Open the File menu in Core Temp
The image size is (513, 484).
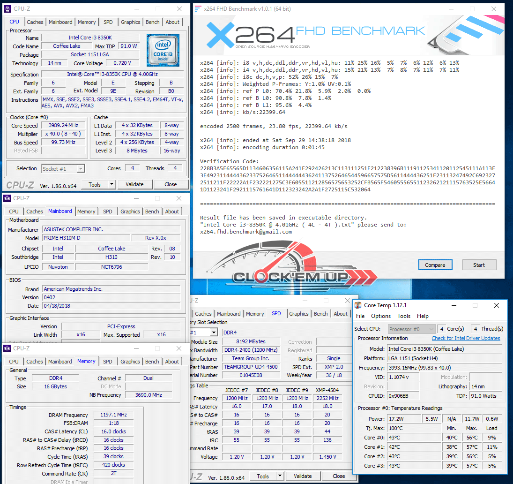click(x=360, y=316)
